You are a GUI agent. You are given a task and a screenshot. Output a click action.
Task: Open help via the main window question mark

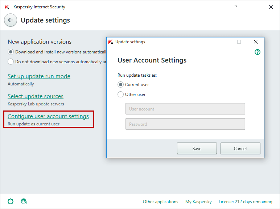click(236, 7)
